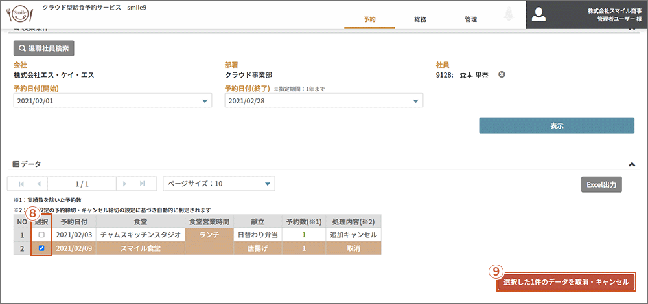Go to first page of results

click(x=21, y=184)
